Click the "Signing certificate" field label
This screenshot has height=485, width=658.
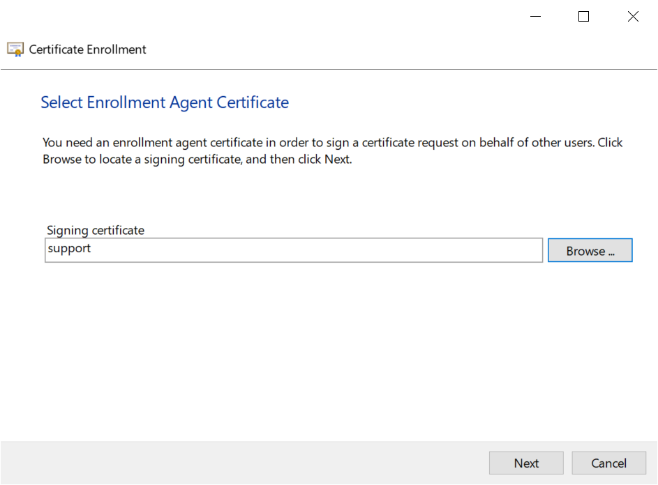point(95,230)
